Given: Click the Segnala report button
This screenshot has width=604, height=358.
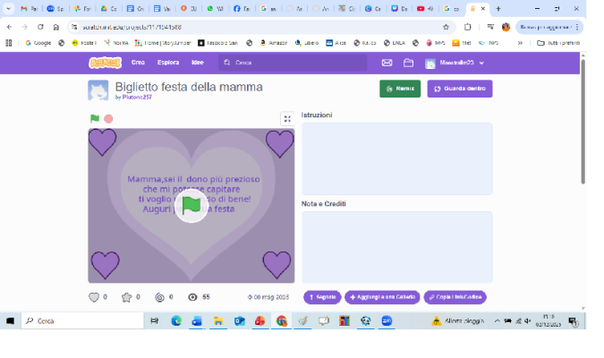Looking at the screenshot, I should (322, 297).
